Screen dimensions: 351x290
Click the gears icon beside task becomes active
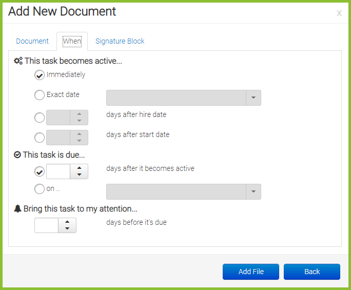pos(18,61)
